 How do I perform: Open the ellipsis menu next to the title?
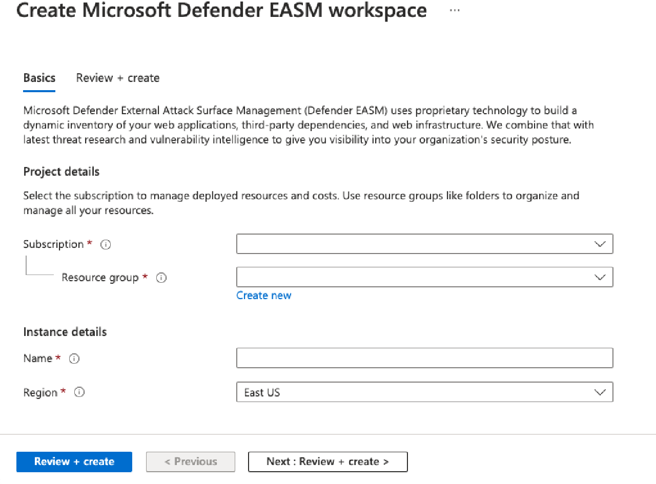click(454, 10)
